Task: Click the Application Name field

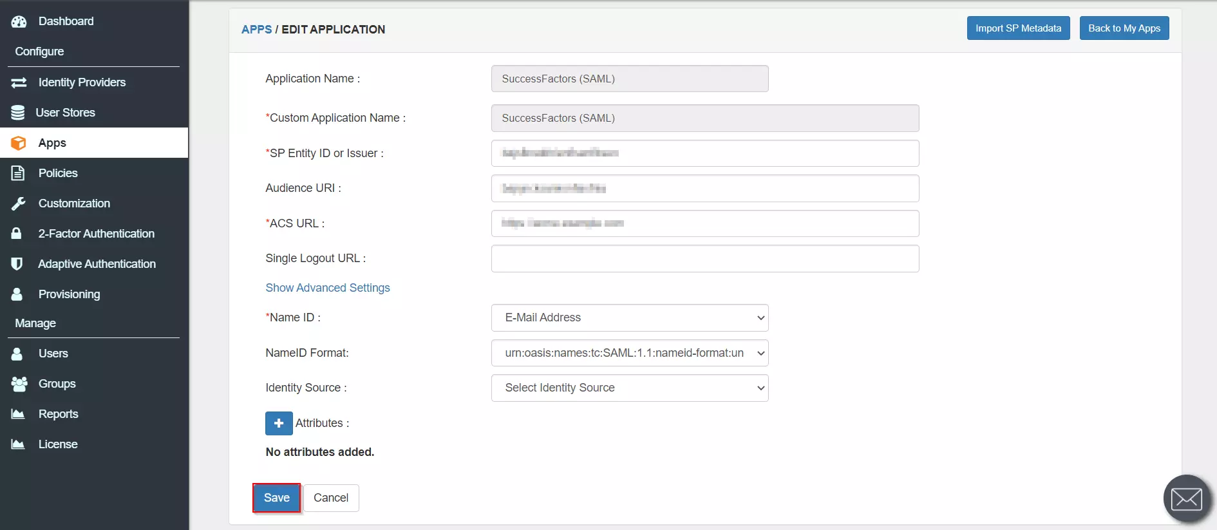Action: tap(630, 79)
